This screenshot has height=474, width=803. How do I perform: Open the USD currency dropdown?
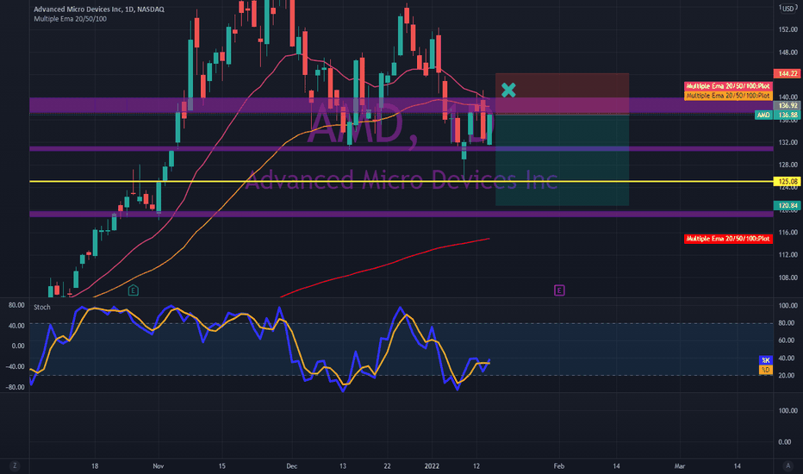point(787,9)
